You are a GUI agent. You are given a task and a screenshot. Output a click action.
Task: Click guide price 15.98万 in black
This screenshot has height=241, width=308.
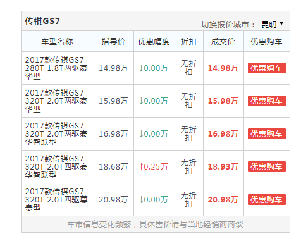[x=113, y=101]
